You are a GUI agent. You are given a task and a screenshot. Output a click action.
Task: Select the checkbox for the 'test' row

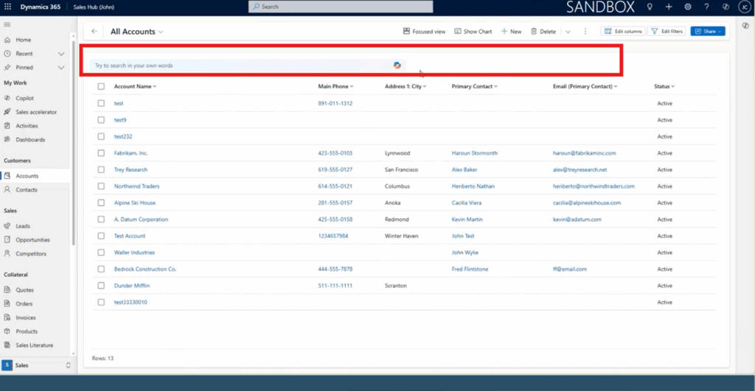coord(101,103)
